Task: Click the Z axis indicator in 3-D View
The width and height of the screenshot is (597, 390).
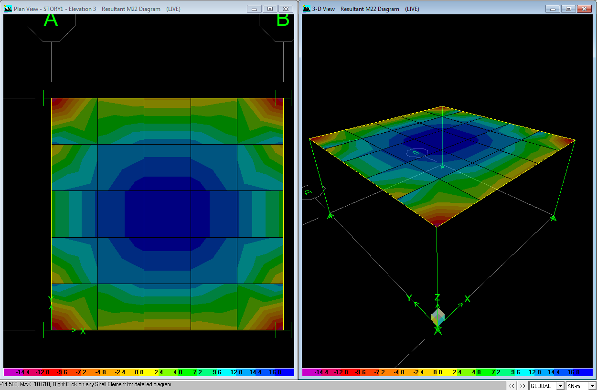Action: point(437,296)
